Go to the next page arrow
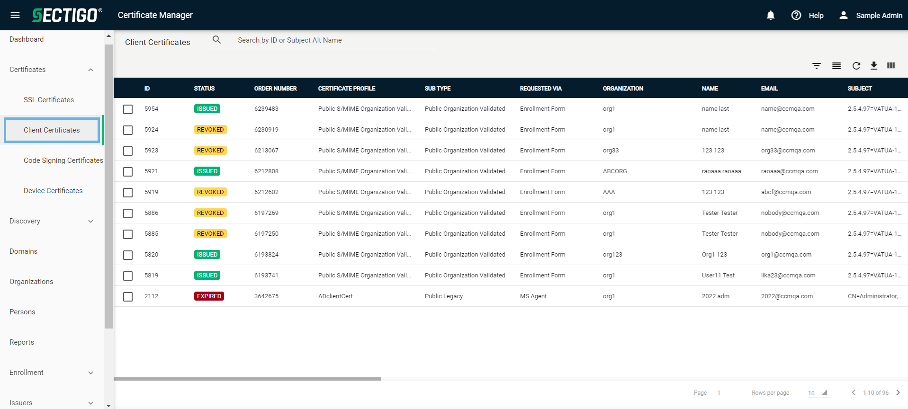This screenshot has height=409, width=908. [898, 392]
